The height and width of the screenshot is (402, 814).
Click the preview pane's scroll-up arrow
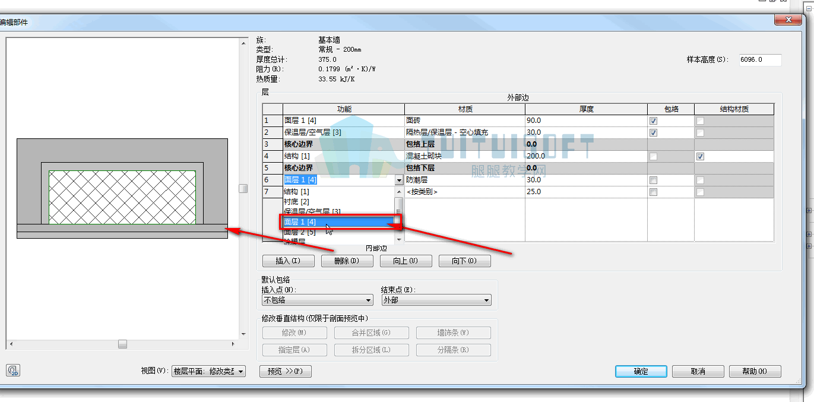coord(243,43)
